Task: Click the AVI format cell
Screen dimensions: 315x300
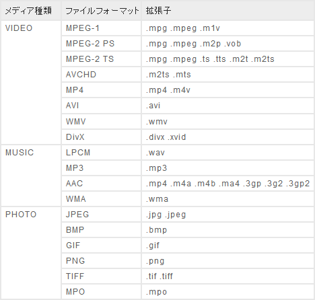Action: (x=102, y=106)
